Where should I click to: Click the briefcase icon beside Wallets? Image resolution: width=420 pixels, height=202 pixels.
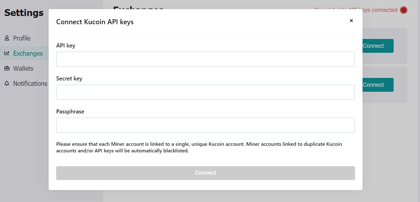(x=7, y=68)
